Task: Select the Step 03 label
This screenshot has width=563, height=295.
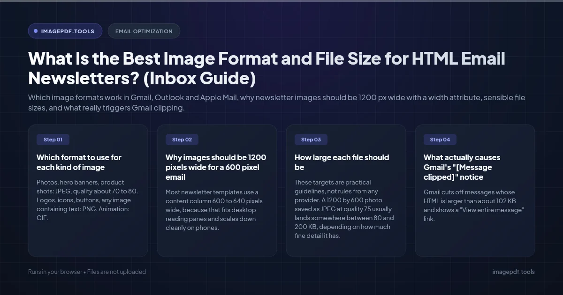Action: (x=311, y=140)
